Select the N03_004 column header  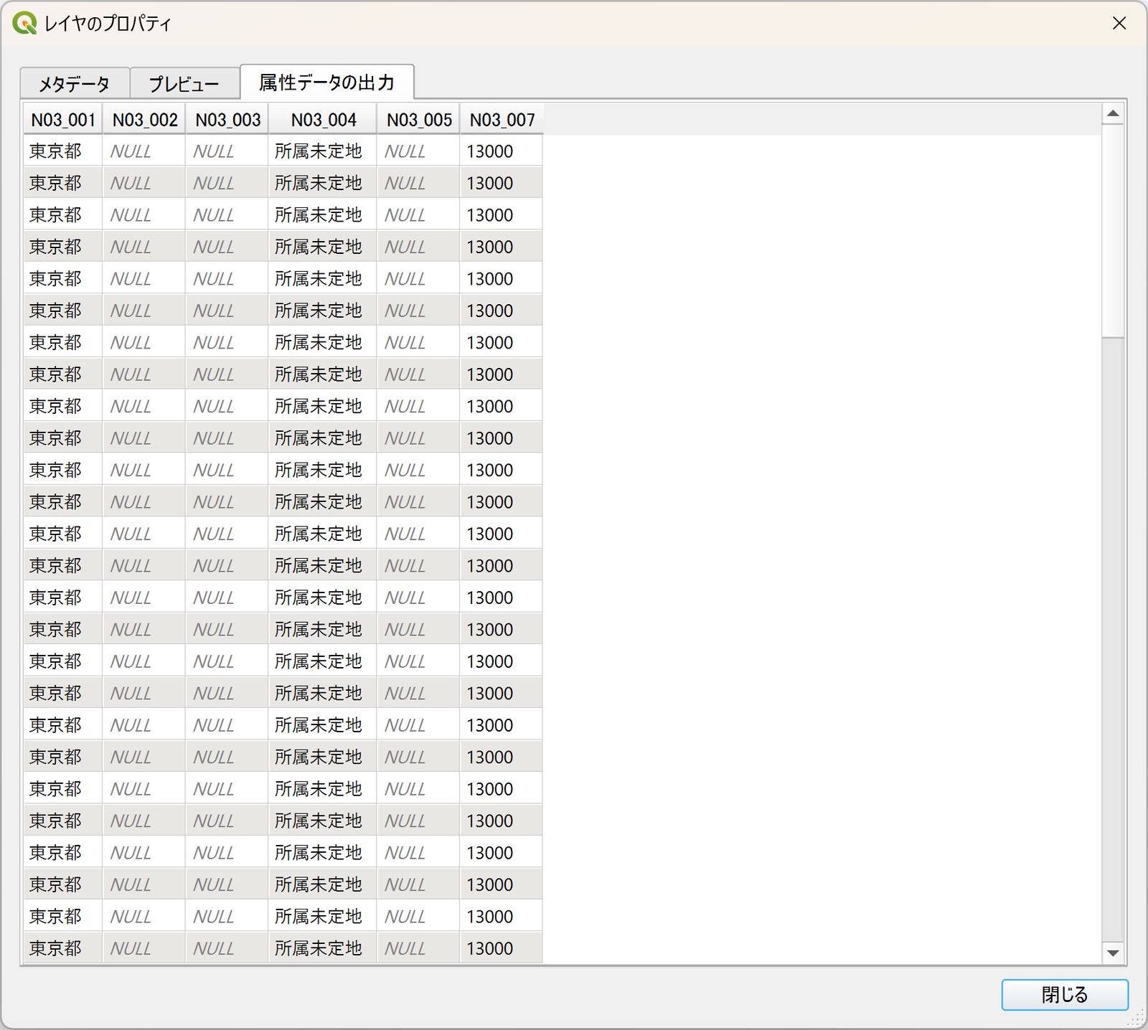pos(323,120)
